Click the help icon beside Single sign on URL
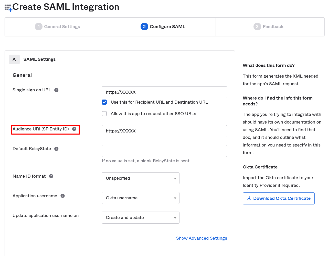 point(57,90)
